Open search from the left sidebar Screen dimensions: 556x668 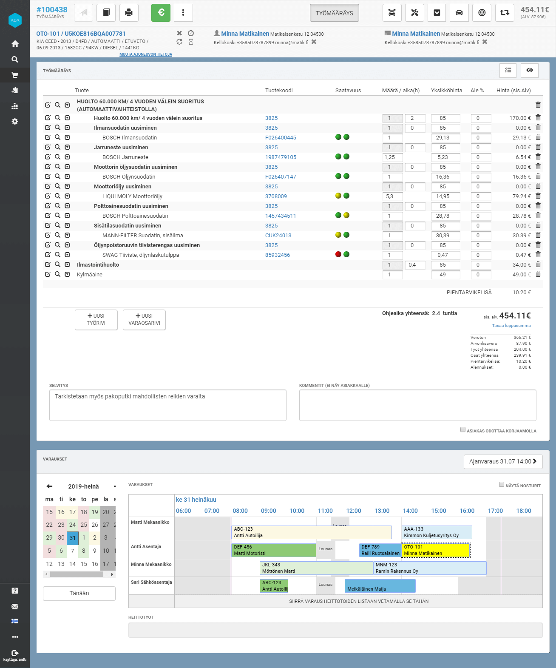coord(15,60)
